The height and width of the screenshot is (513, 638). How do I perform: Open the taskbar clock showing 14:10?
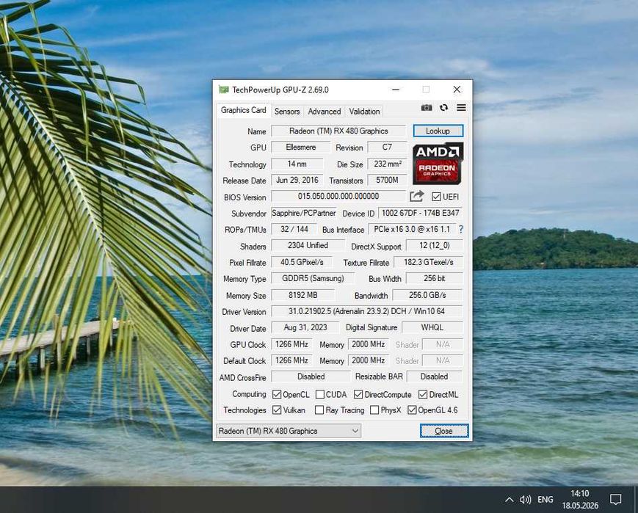(580, 500)
